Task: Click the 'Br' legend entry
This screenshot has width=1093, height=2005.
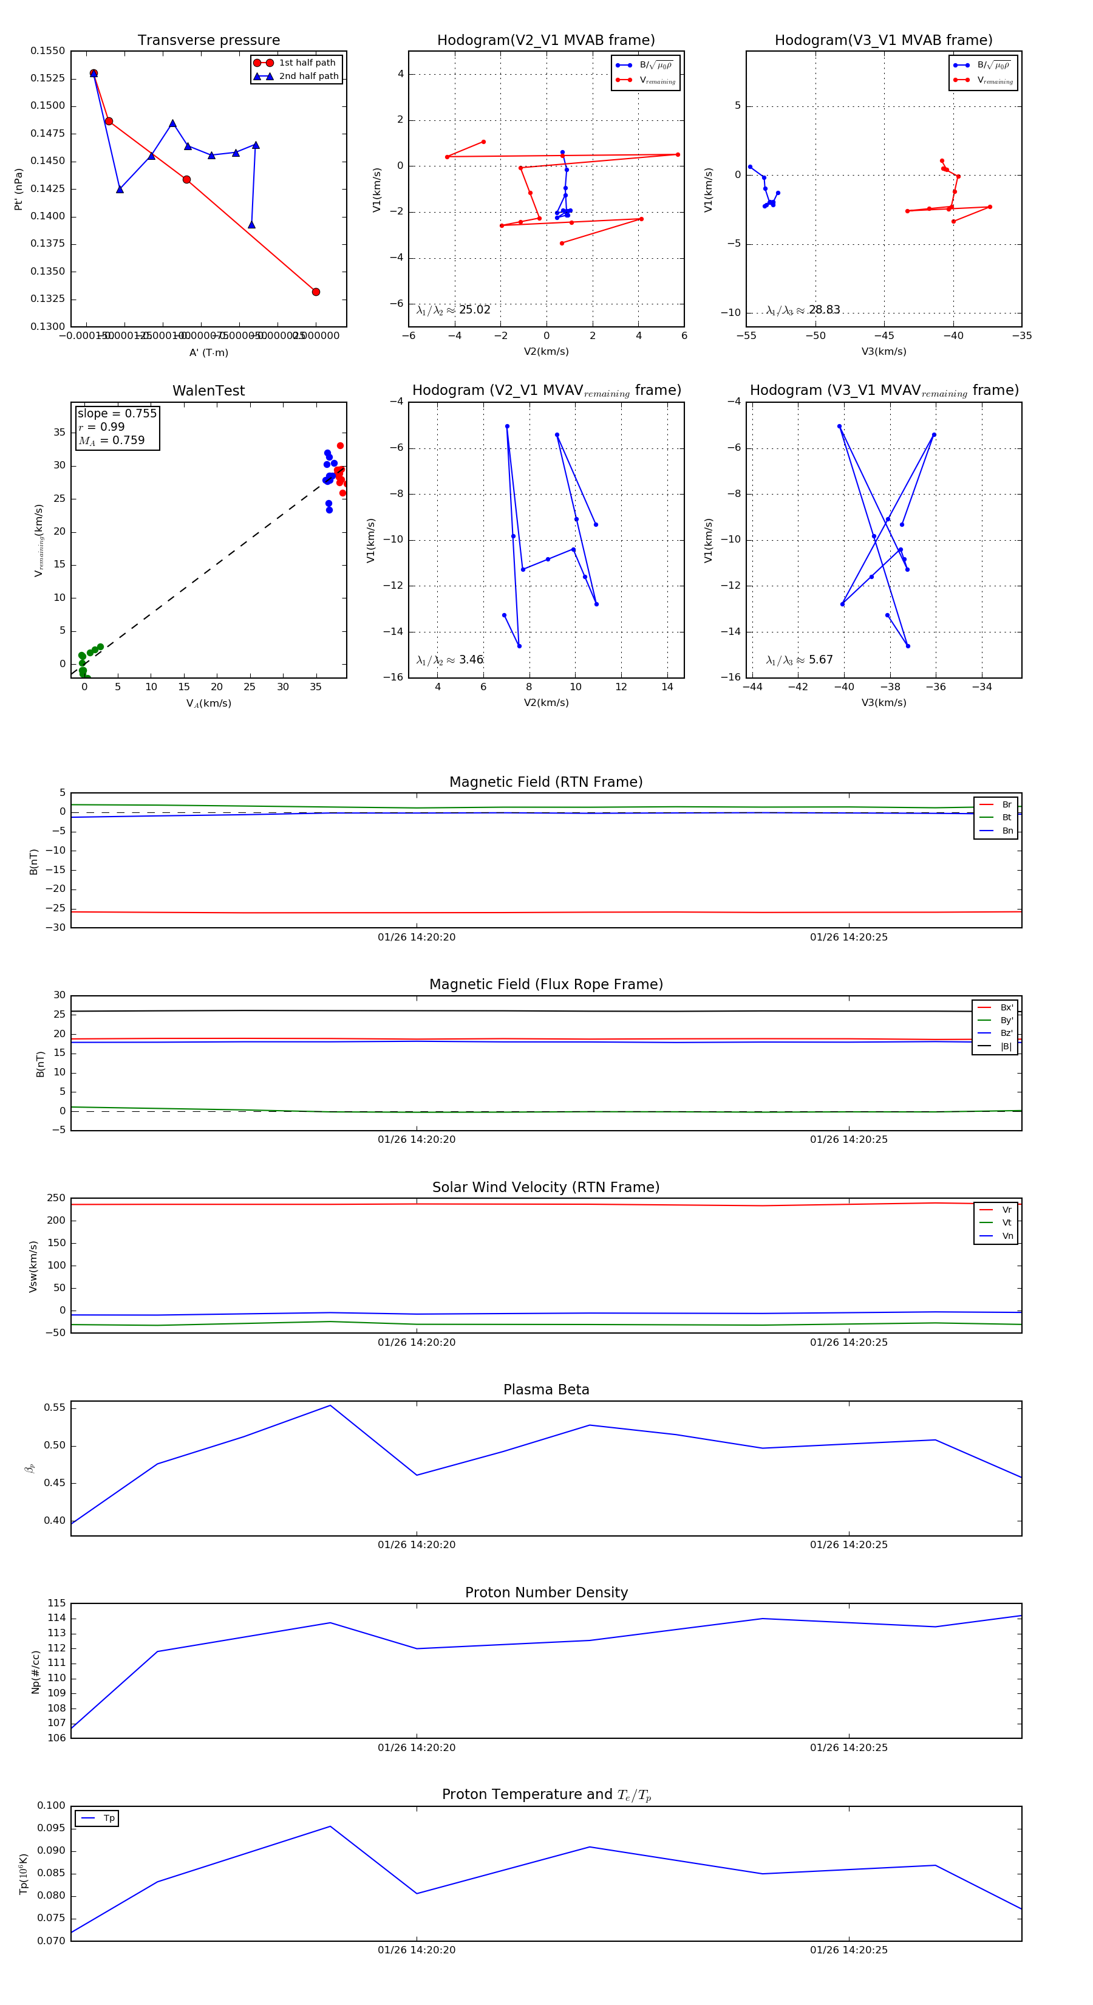Action: (x=996, y=804)
